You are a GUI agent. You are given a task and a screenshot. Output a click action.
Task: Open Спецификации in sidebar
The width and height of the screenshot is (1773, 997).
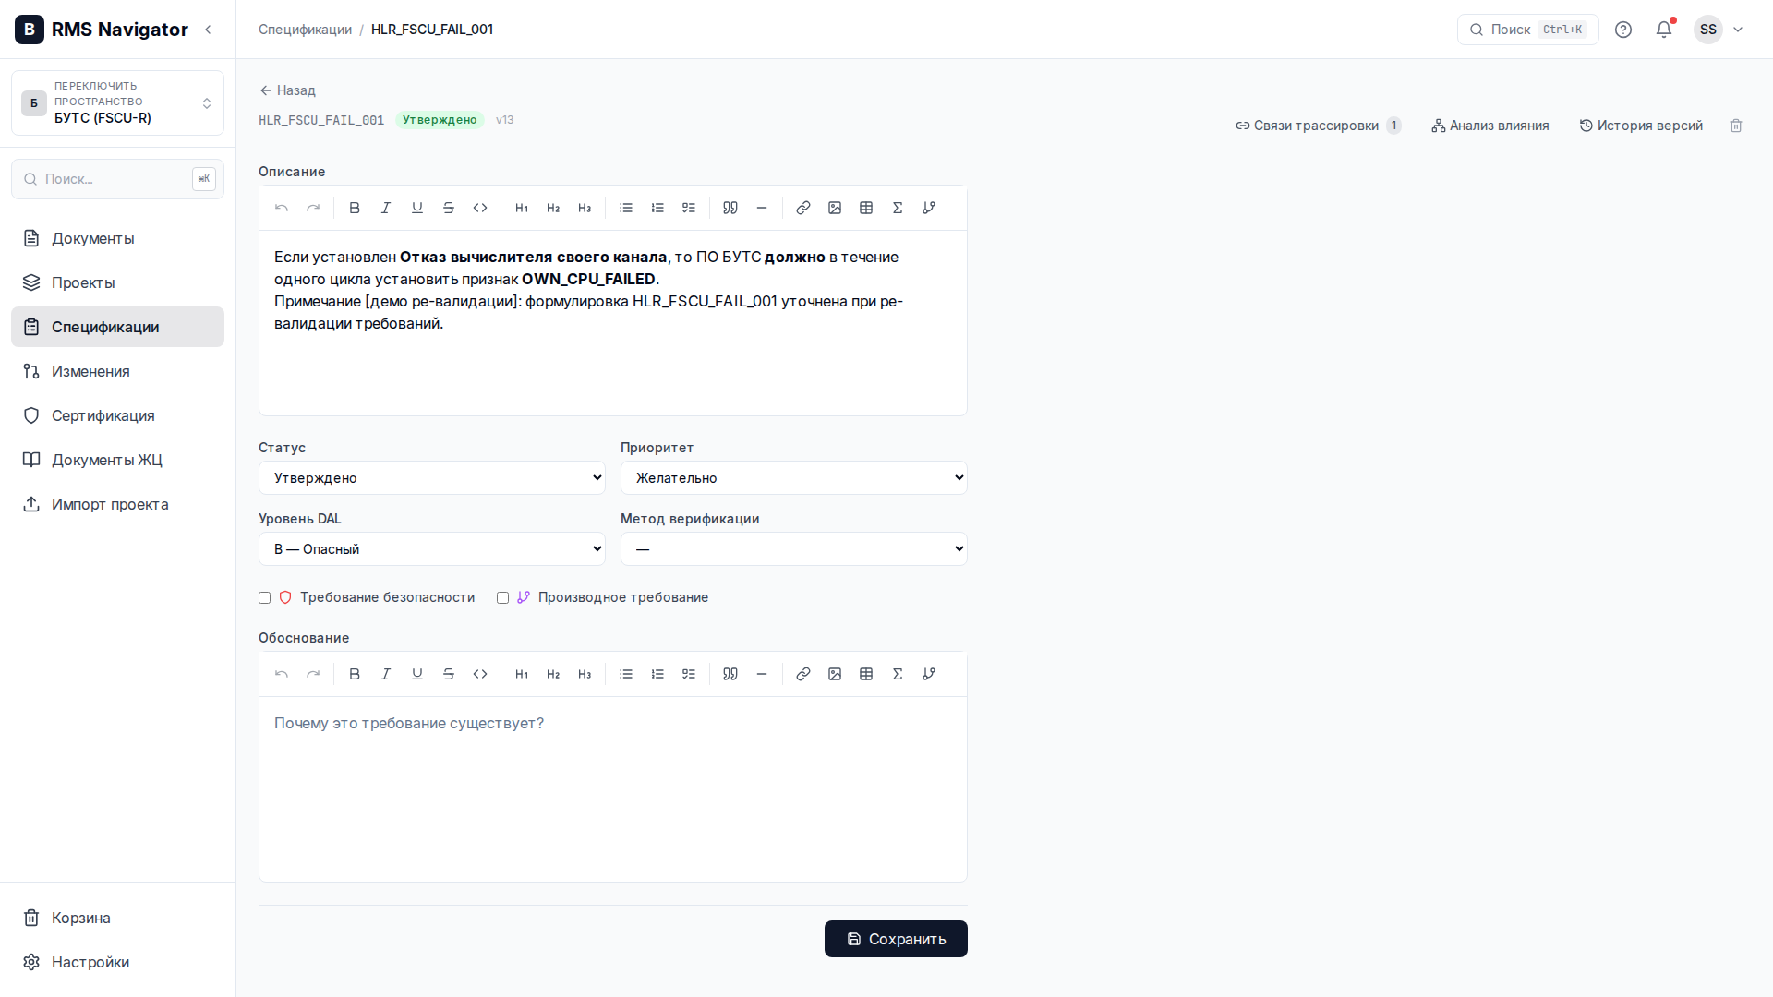117,327
